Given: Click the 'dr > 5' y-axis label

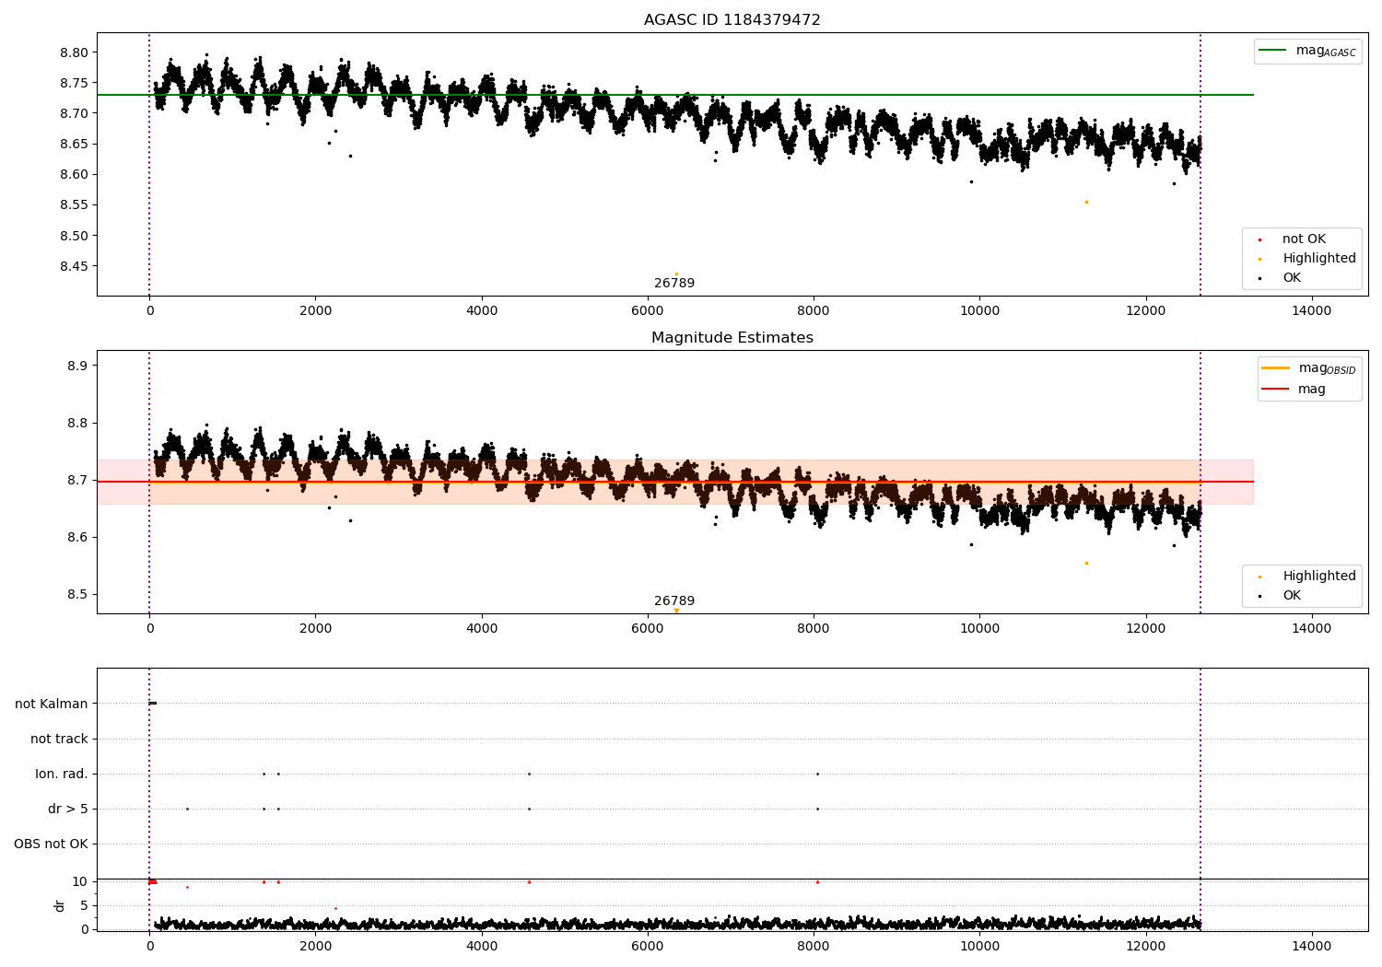Looking at the screenshot, I should pyautogui.click(x=68, y=809).
